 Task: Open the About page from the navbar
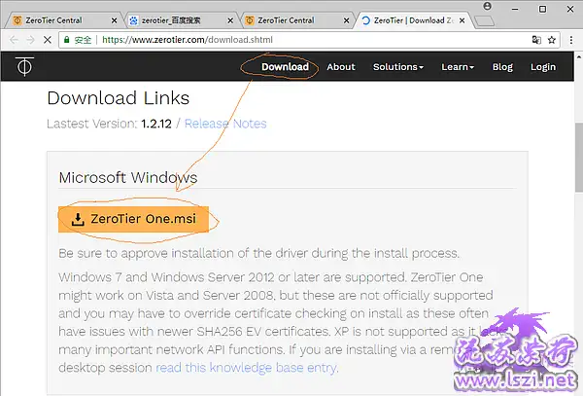click(341, 66)
